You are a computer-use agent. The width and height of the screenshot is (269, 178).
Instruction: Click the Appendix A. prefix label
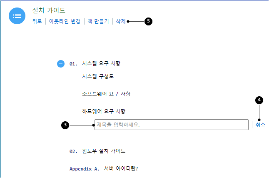tap(85, 169)
